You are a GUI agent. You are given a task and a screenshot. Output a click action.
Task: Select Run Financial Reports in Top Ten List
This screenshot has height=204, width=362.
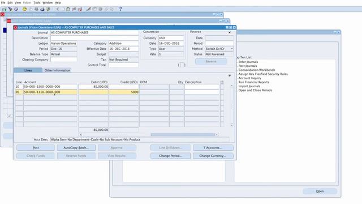pyautogui.click(x=254, y=82)
